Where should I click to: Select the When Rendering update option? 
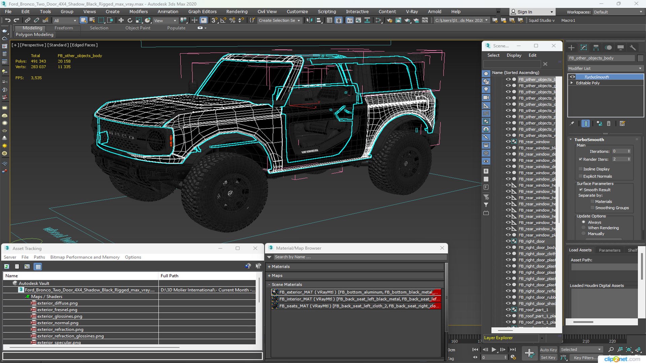[583, 228]
